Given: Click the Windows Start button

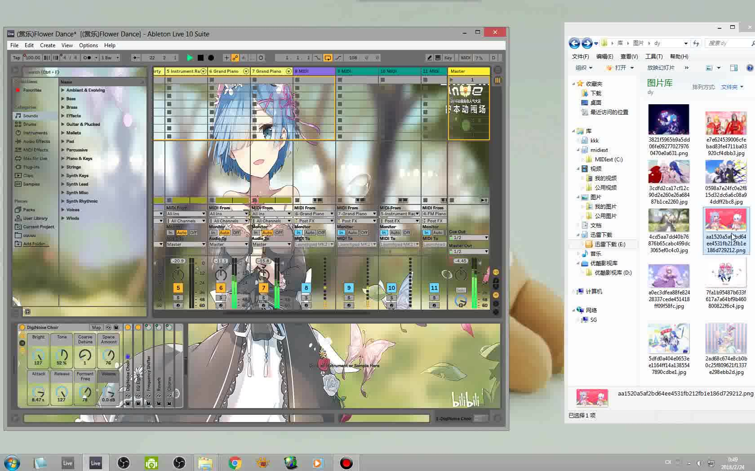Looking at the screenshot, I should coord(12,463).
